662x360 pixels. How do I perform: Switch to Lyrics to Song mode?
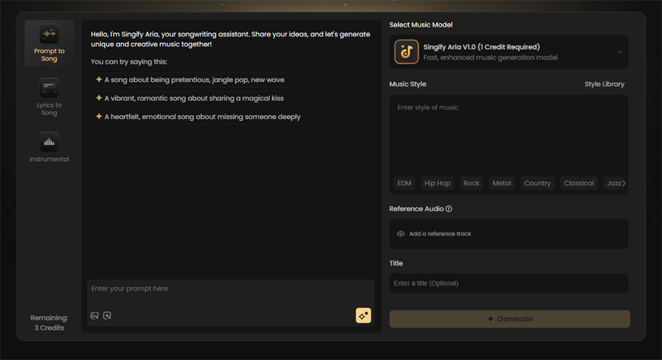[x=49, y=98]
